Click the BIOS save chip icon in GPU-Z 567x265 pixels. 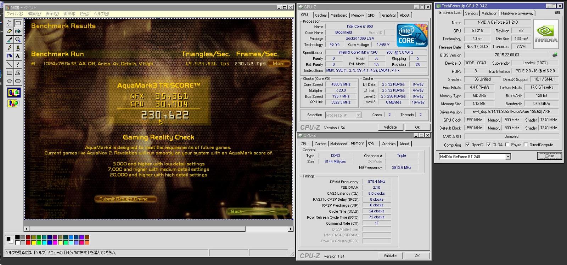pos(555,55)
